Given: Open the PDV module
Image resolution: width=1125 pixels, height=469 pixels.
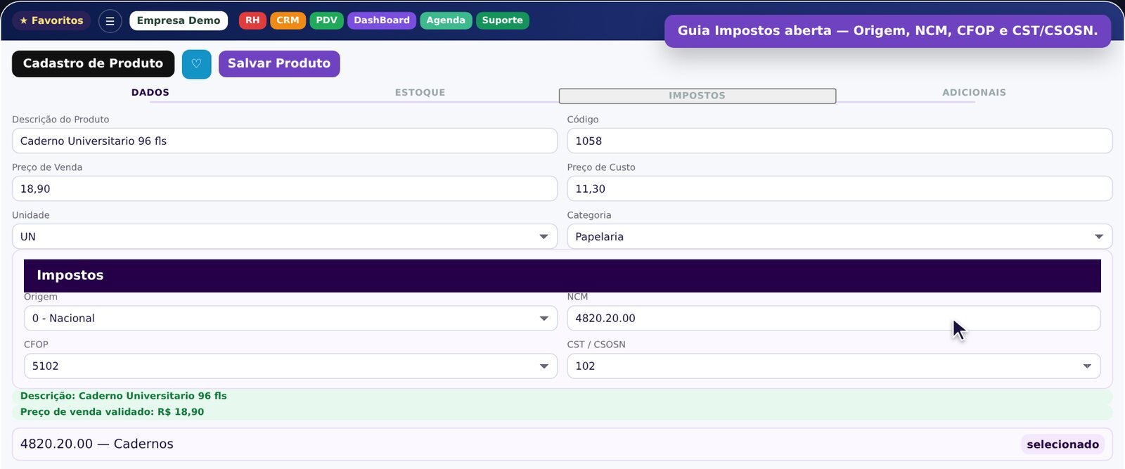Looking at the screenshot, I should (x=326, y=20).
